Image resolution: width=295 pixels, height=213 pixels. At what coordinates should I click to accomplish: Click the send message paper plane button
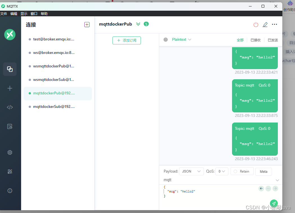[274, 204]
